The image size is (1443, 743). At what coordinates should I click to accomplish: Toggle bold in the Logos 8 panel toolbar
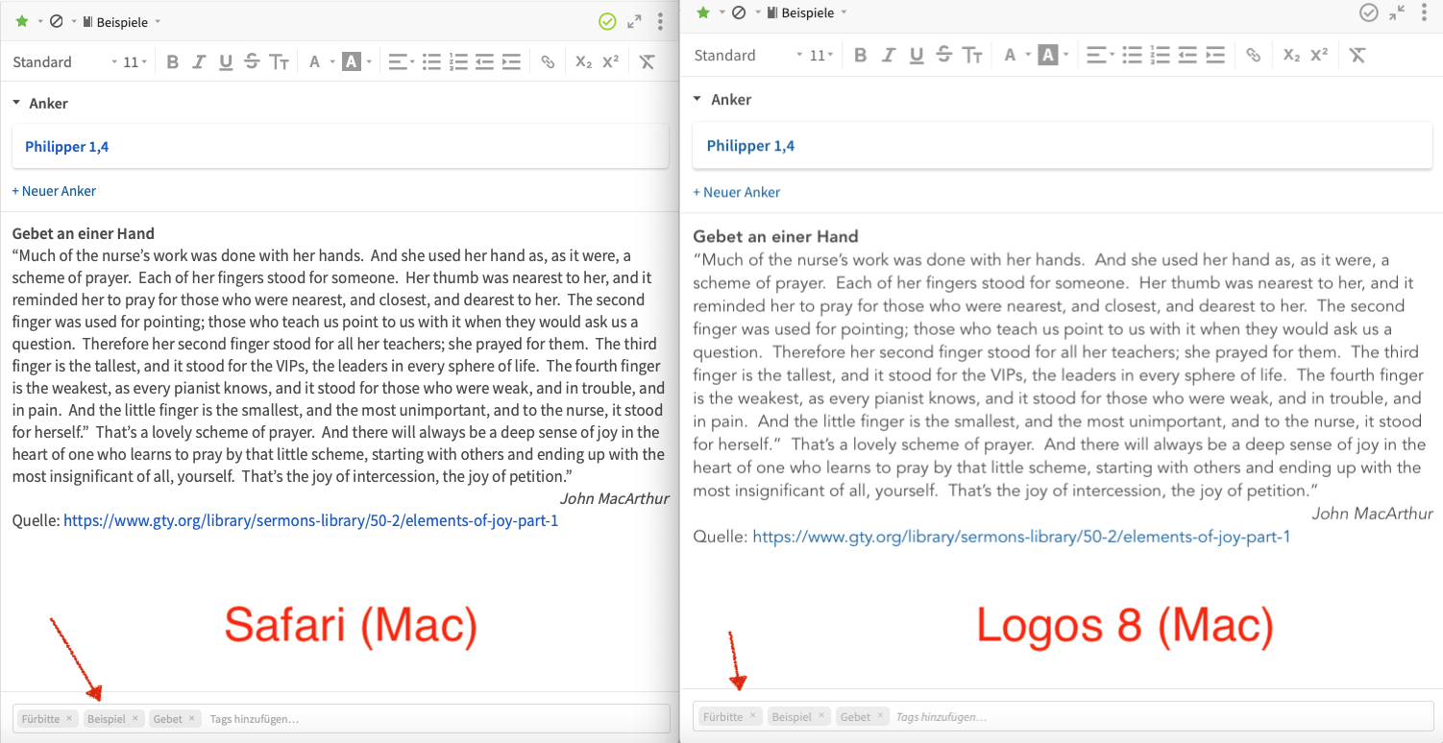(x=861, y=55)
